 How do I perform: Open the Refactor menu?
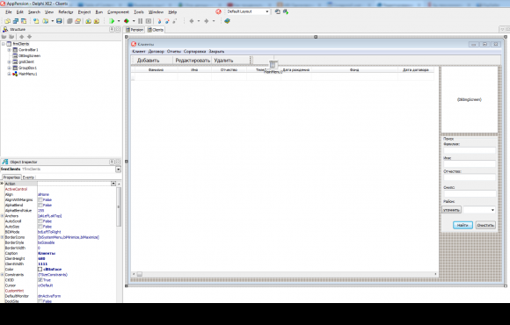tap(66, 12)
